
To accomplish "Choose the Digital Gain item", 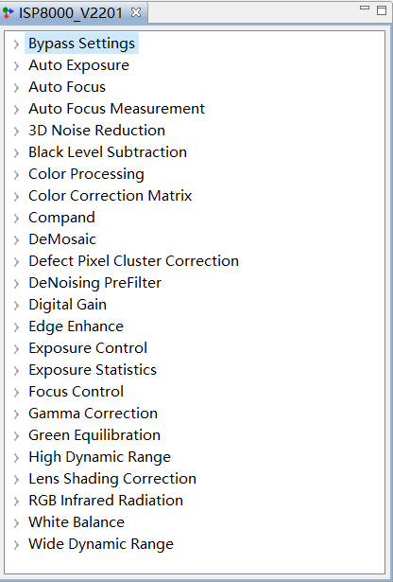I will [67, 305].
